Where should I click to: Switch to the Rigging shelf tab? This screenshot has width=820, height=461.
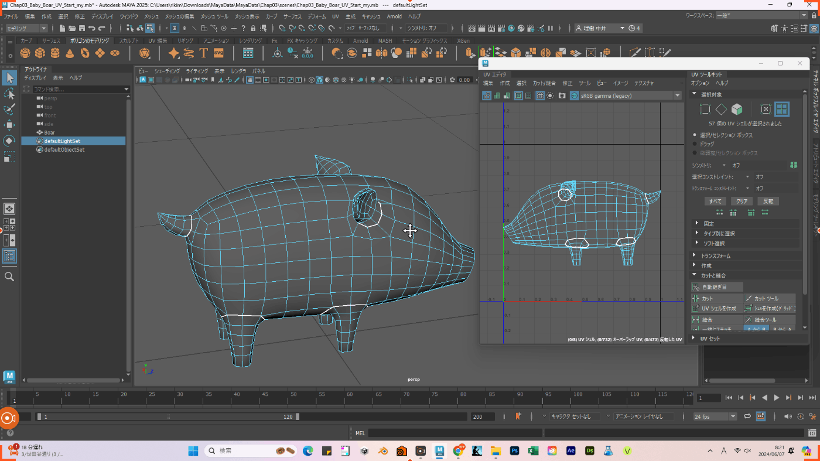tap(184, 41)
